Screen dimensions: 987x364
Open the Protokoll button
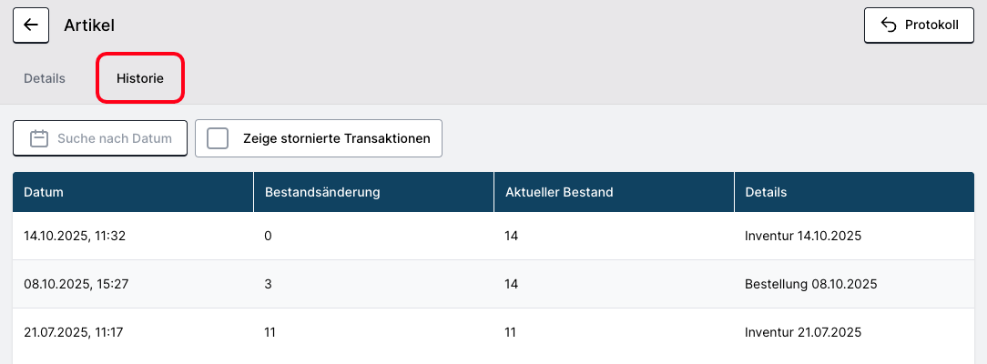[919, 25]
